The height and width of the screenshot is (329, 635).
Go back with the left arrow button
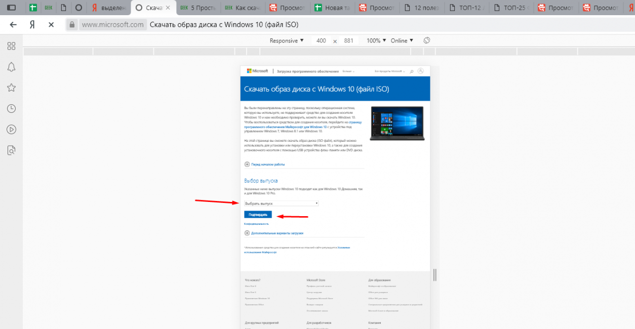[x=13, y=25]
